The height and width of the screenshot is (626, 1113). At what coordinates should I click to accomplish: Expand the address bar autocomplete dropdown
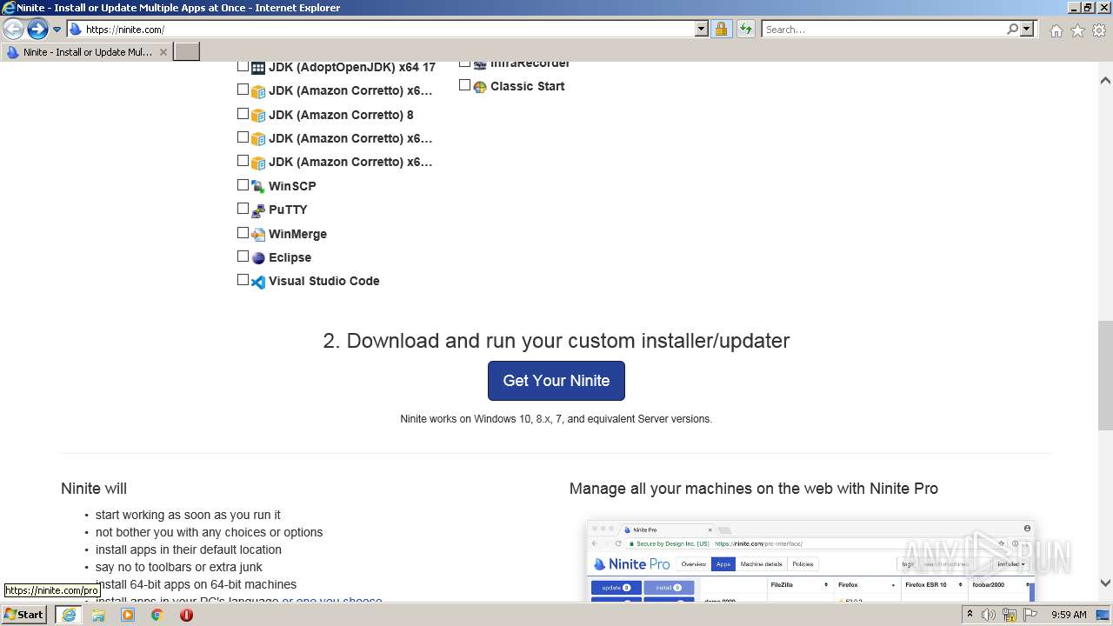coord(702,29)
